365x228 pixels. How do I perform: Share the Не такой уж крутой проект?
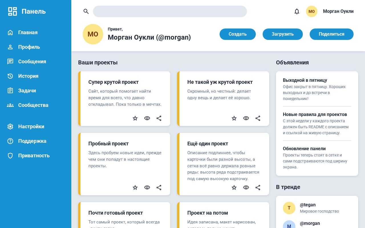(x=258, y=118)
